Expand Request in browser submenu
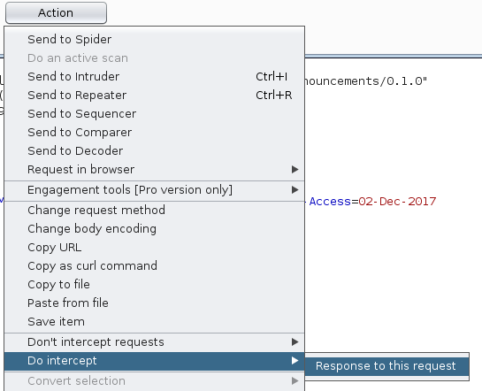The width and height of the screenshot is (482, 391). click(154, 169)
